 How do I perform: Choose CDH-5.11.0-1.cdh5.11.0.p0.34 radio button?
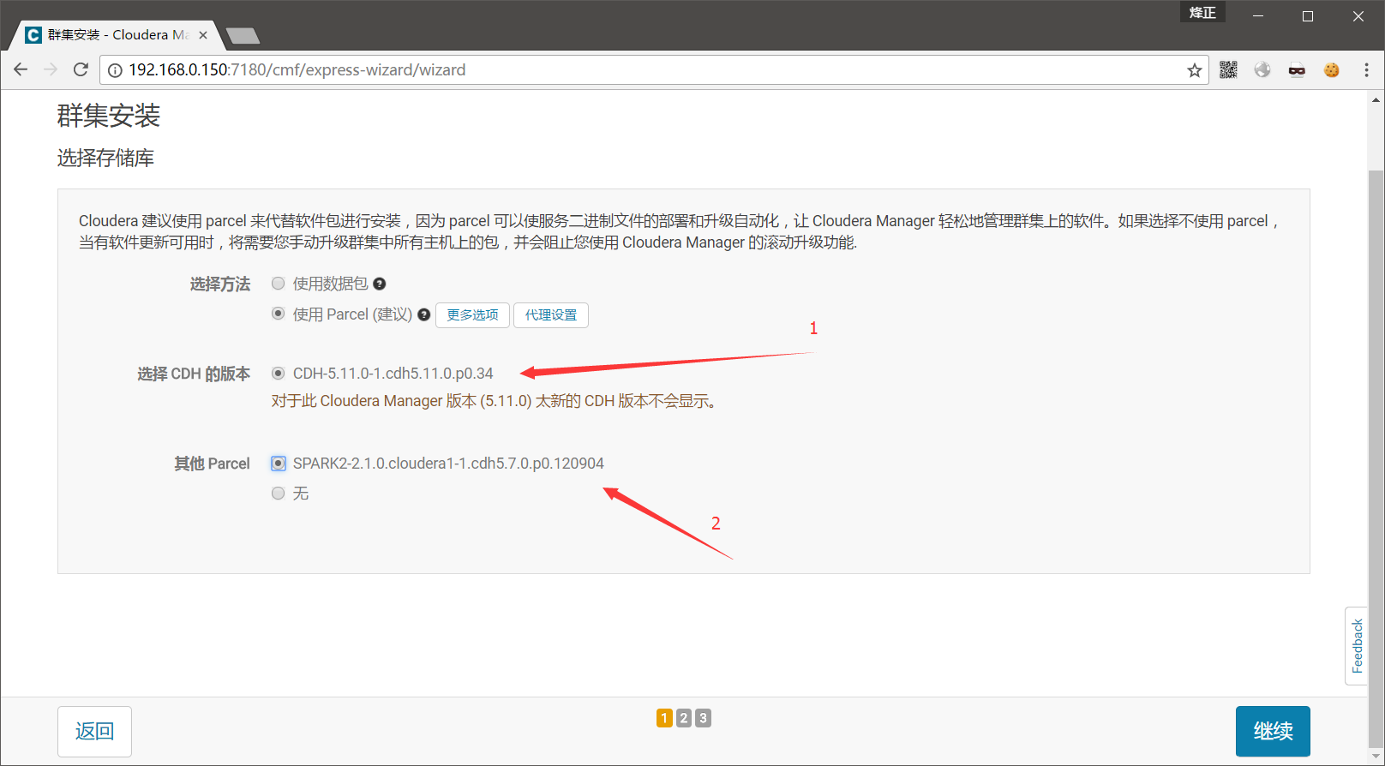(278, 373)
